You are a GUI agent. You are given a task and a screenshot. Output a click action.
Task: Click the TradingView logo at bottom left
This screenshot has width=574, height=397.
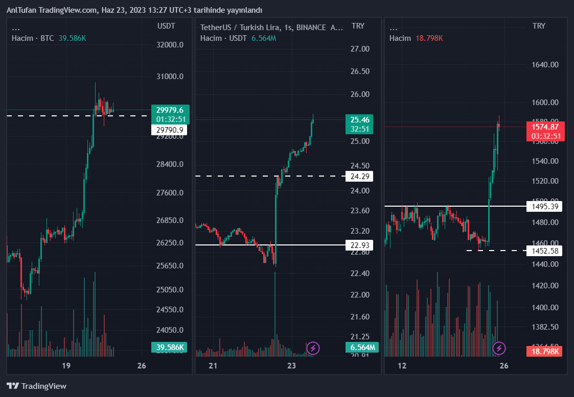36,386
